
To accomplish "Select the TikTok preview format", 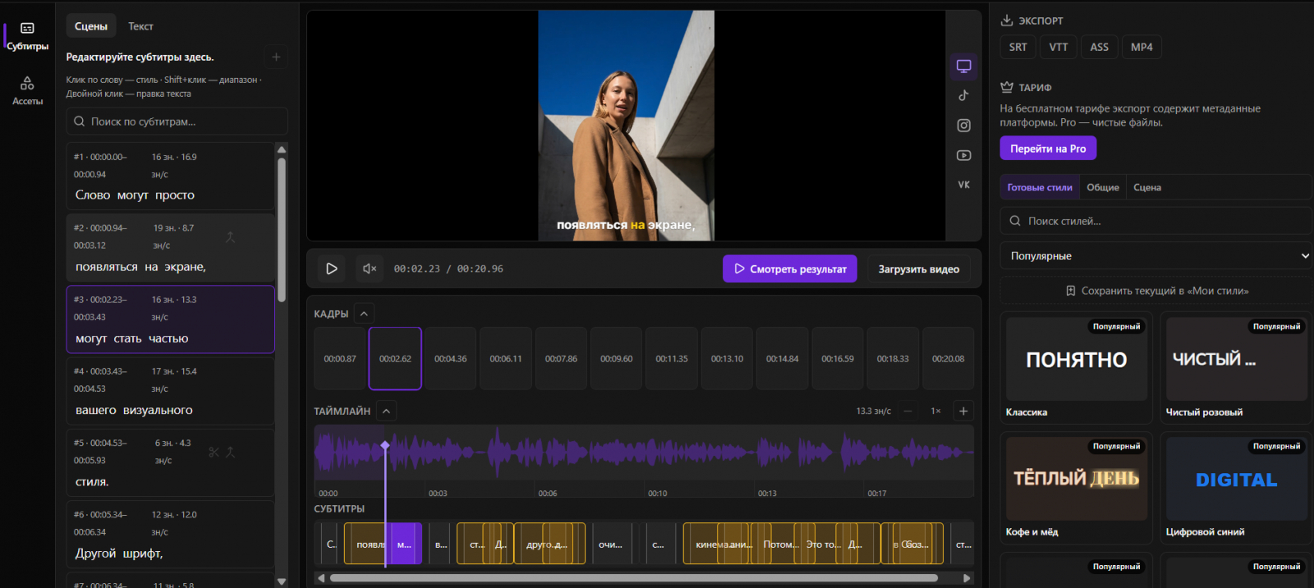I will (964, 95).
